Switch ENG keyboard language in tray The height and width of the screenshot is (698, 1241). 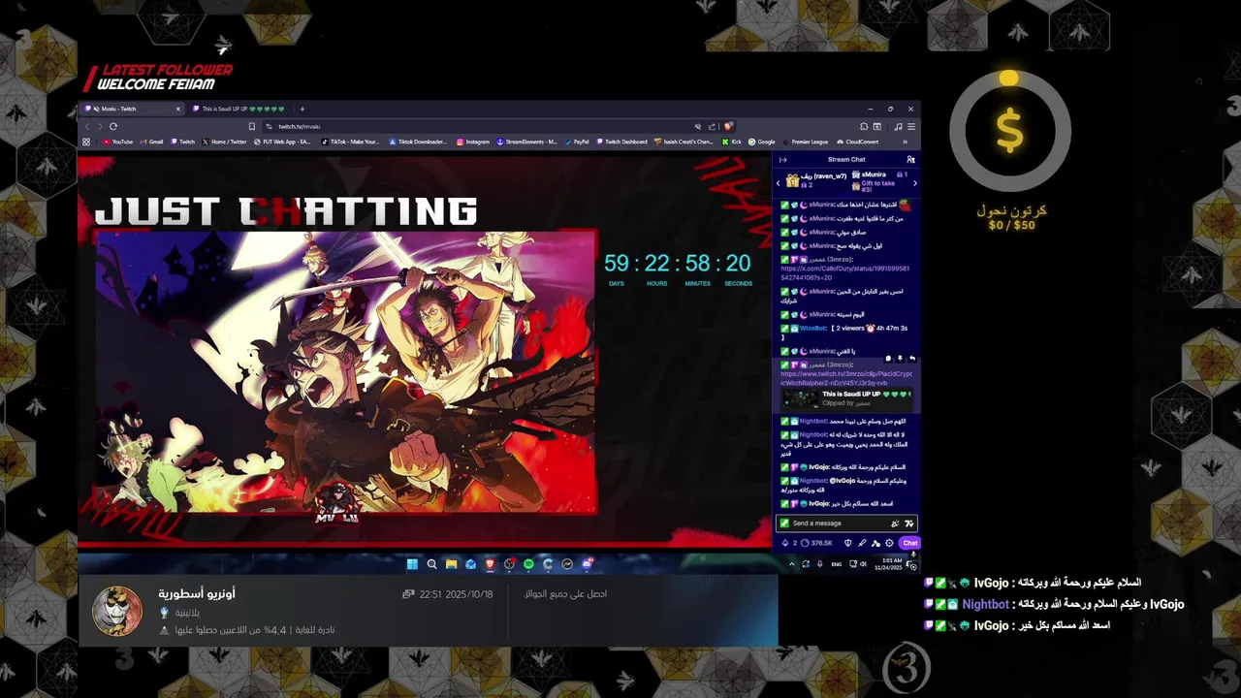click(x=837, y=564)
